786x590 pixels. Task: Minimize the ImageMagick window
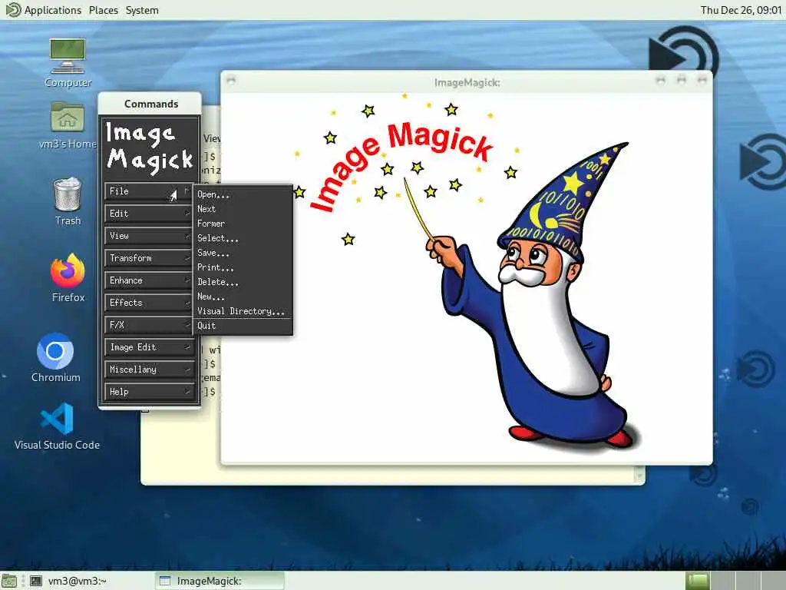click(x=661, y=80)
